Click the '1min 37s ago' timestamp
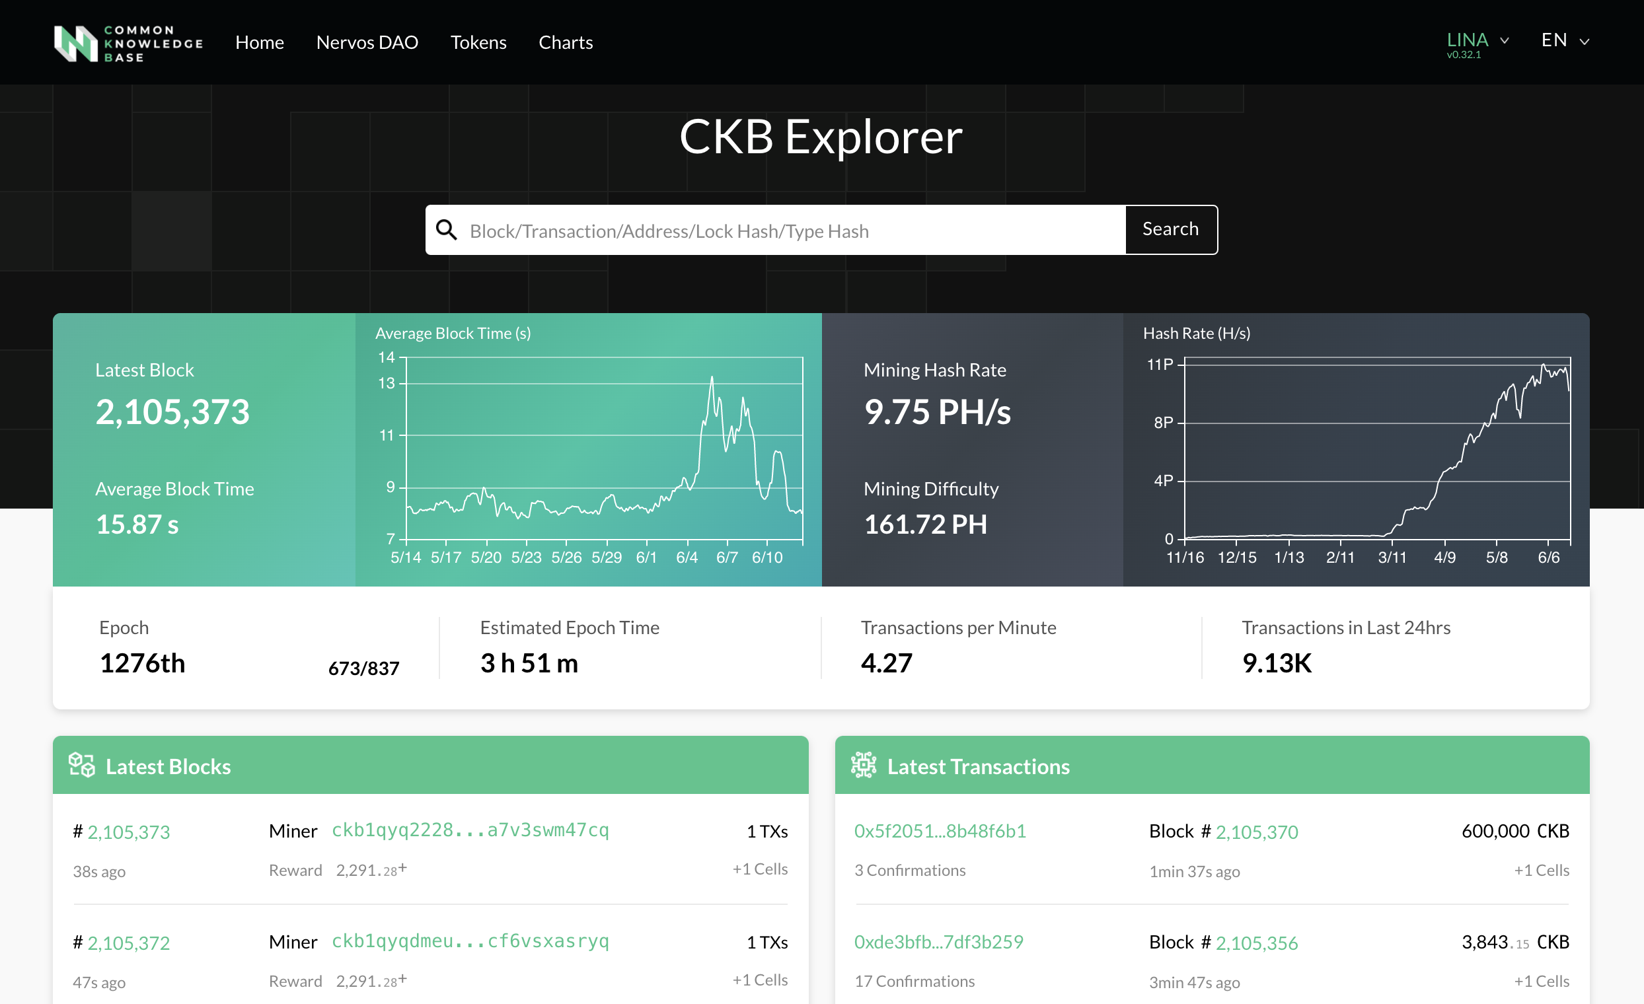Screen dimensions: 1644x1004 tap(1194, 871)
